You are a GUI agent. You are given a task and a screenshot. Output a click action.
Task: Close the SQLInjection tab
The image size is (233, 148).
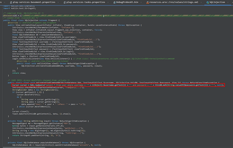point(228,2)
